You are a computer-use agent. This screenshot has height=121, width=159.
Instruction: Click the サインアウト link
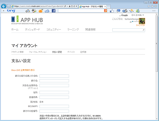140,25
